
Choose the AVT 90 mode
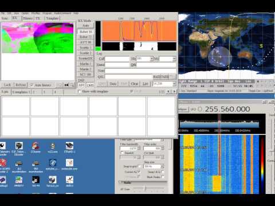click(85, 42)
